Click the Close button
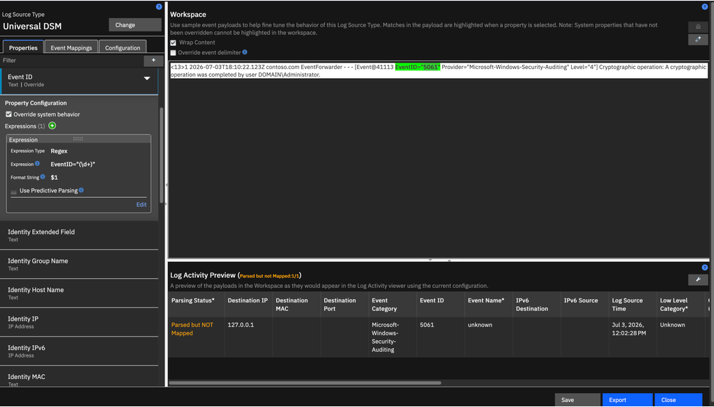 (678, 400)
